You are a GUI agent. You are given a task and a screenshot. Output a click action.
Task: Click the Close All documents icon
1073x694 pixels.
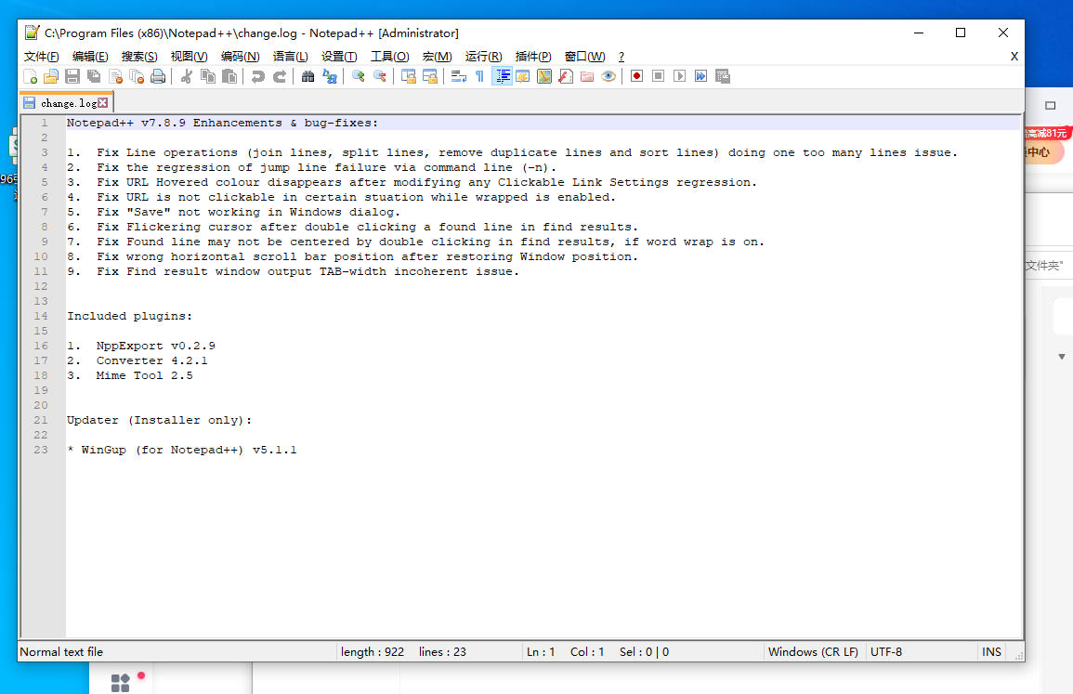[137, 76]
